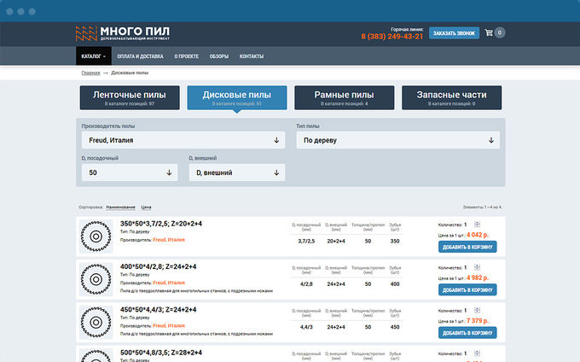Open the shopping cart icon

tap(490, 33)
